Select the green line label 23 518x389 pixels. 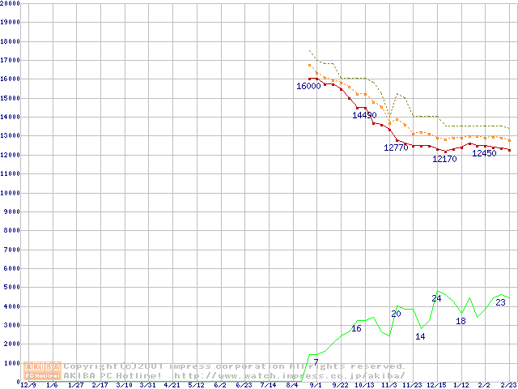[x=500, y=302]
